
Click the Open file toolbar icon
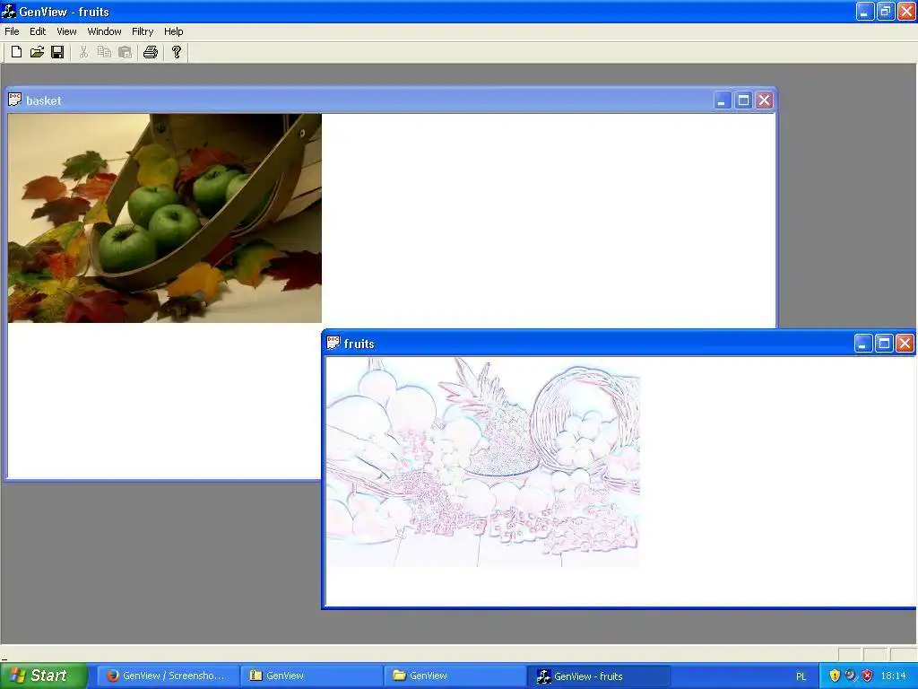click(x=37, y=52)
